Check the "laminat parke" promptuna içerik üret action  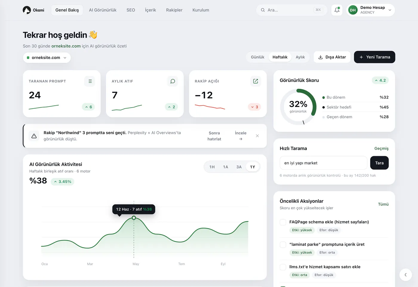click(x=283, y=244)
